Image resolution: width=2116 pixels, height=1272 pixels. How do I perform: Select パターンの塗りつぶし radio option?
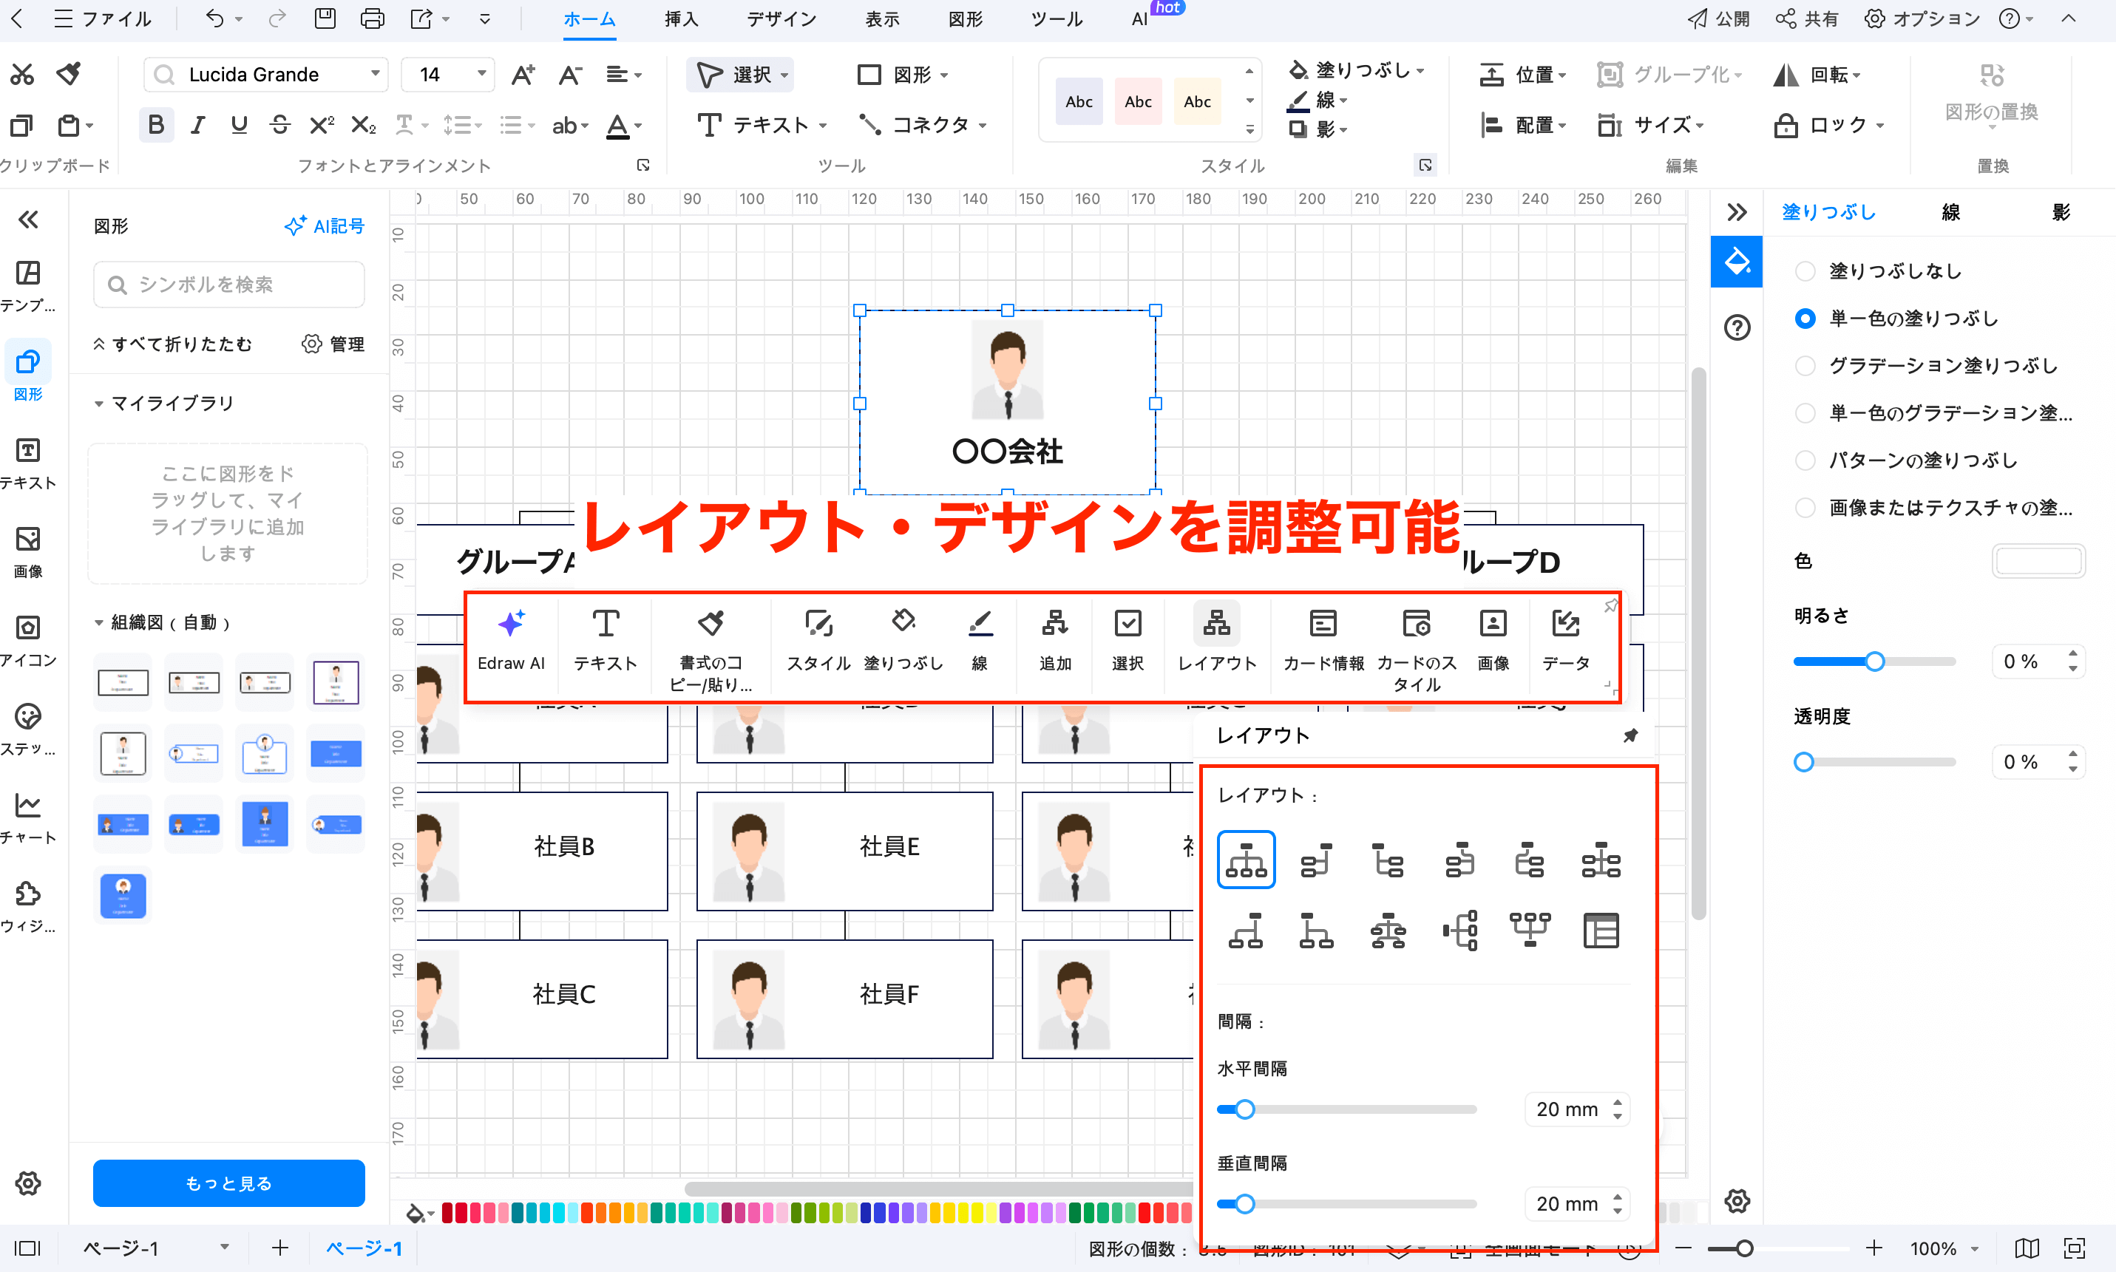tap(1805, 460)
